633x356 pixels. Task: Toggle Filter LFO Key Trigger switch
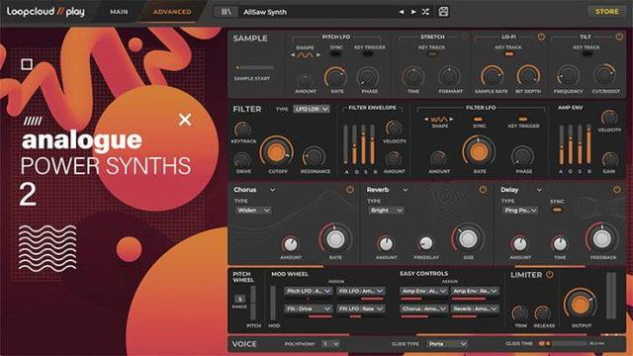tap(523, 120)
